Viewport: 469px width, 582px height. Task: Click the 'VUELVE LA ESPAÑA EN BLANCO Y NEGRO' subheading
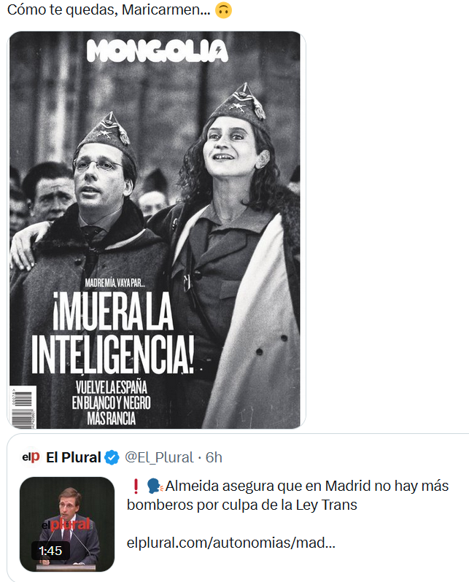112,403
